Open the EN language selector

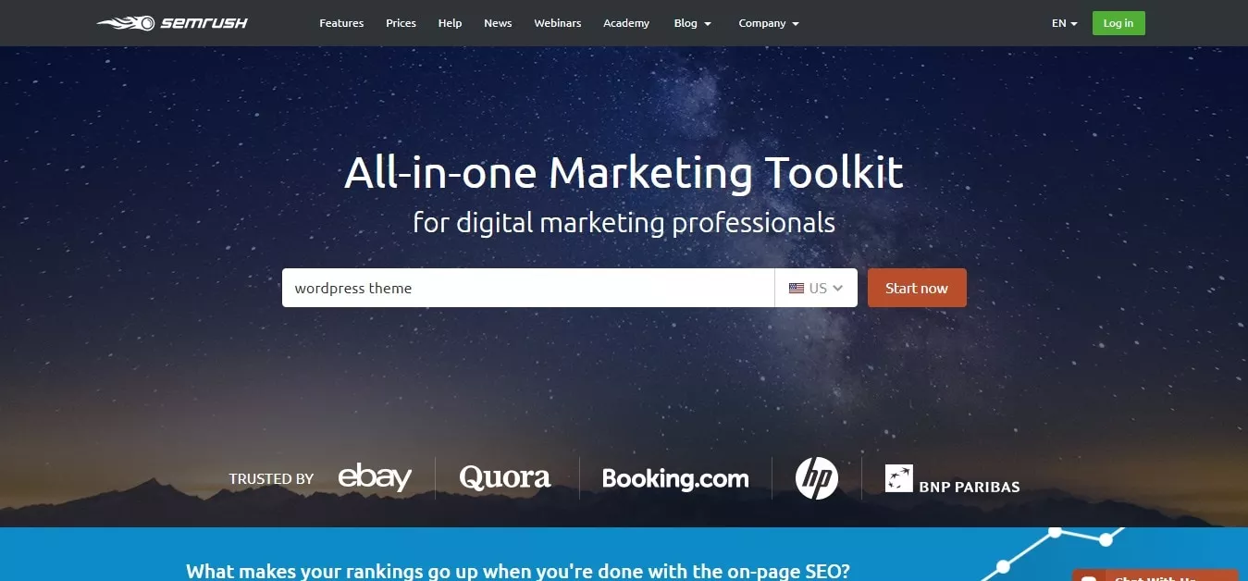click(1065, 23)
